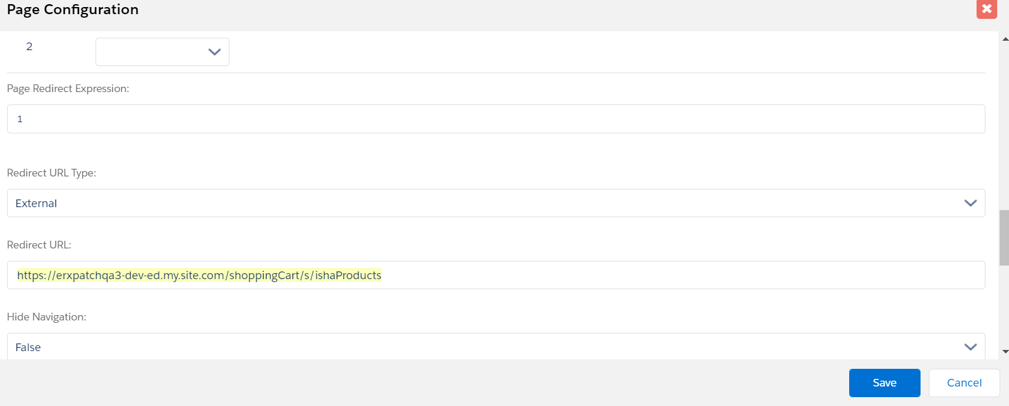Click the "Redirect URL Type:" label
This screenshot has height=406, width=1009.
51,173
